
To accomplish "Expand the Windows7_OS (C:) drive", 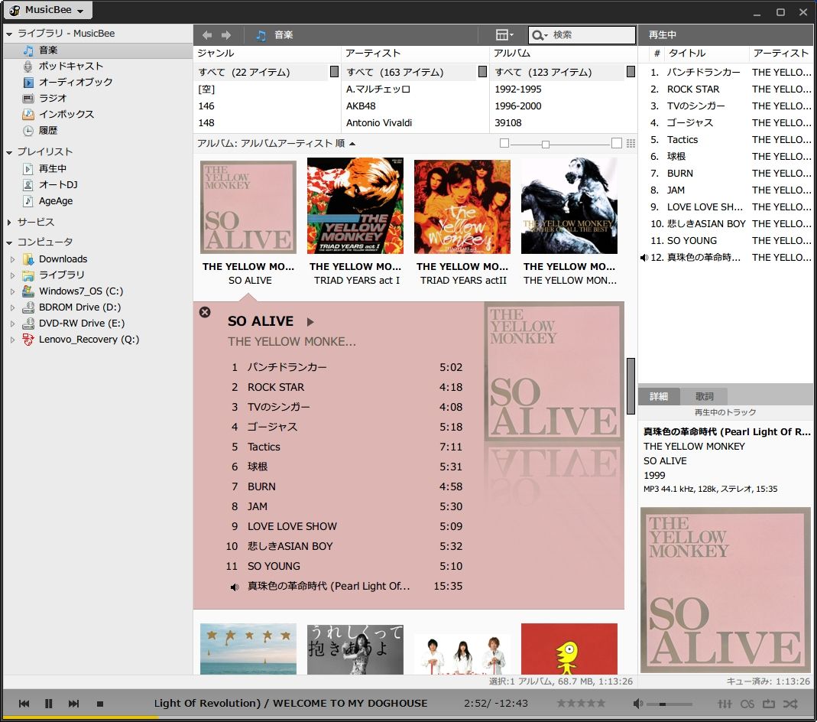I will coord(13,291).
